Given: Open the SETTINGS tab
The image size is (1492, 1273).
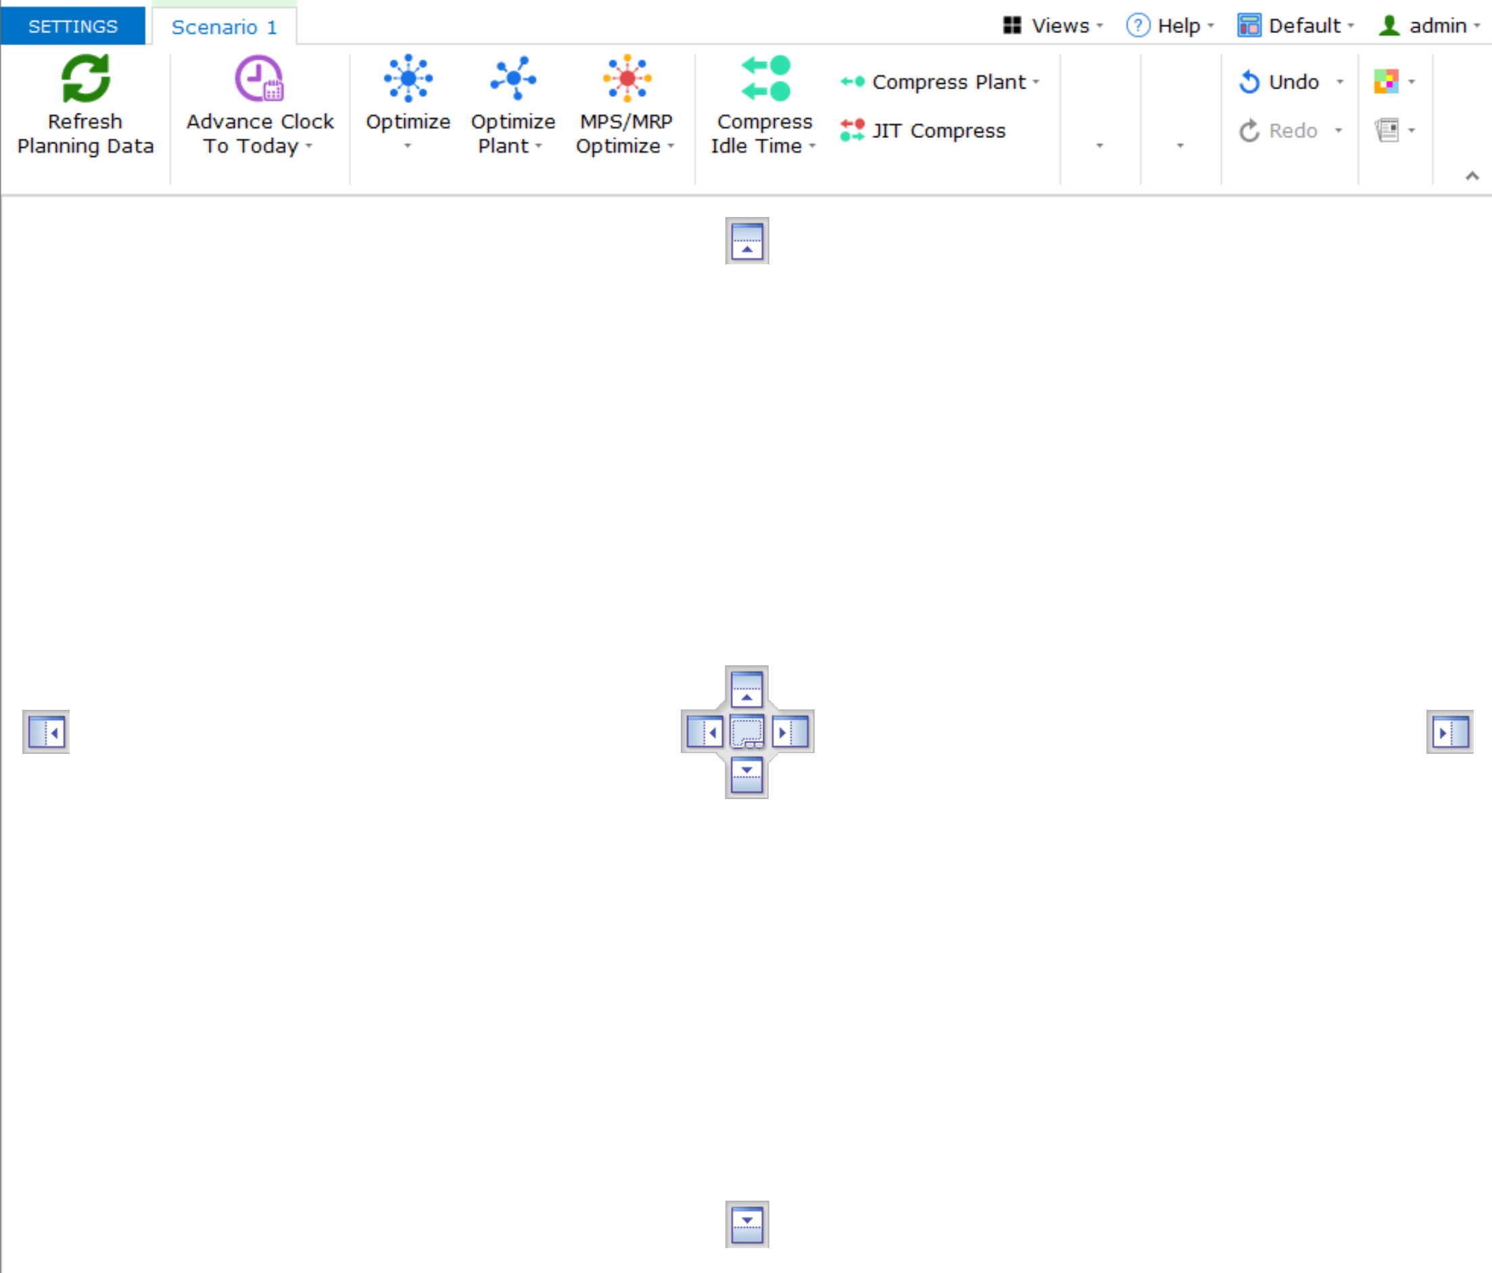Looking at the screenshot, I should pos(73,26).
